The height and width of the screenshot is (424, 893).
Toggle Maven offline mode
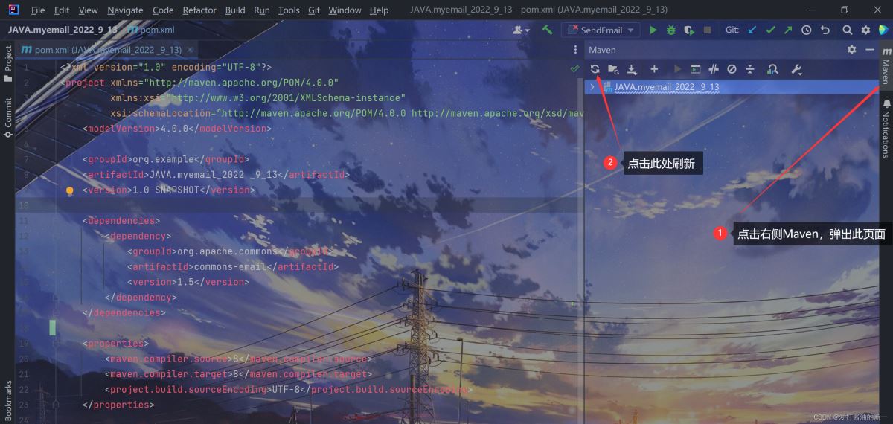pyautogui.click(x=713, y=69)
